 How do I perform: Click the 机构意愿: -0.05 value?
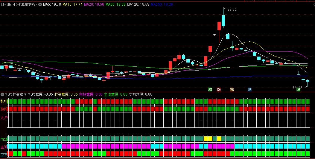[x=41, y=94]
